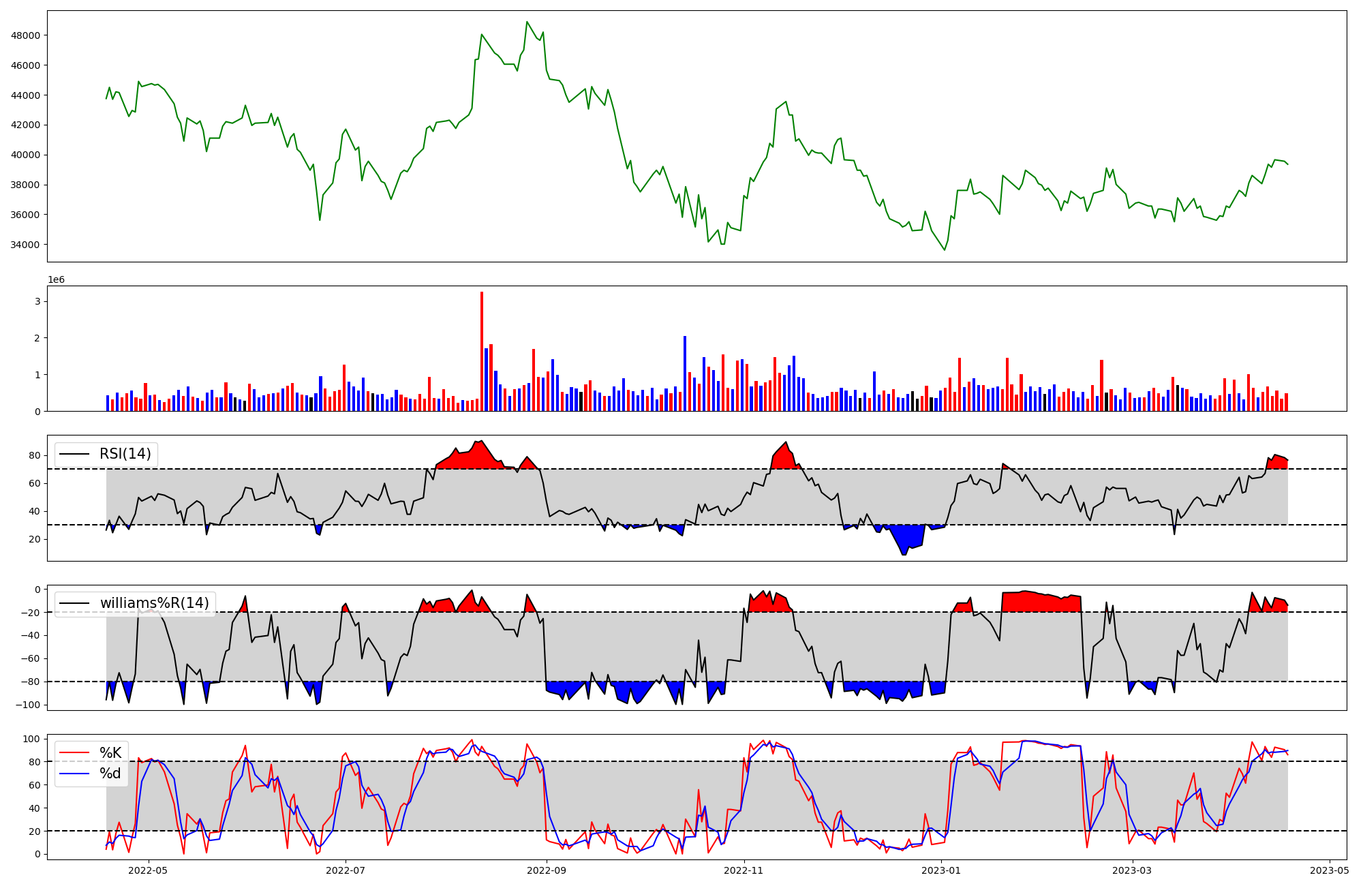Click the −100 tick on Williams %R axis
The width and height of the screenshot is (1363, 886).
(27, 705)
